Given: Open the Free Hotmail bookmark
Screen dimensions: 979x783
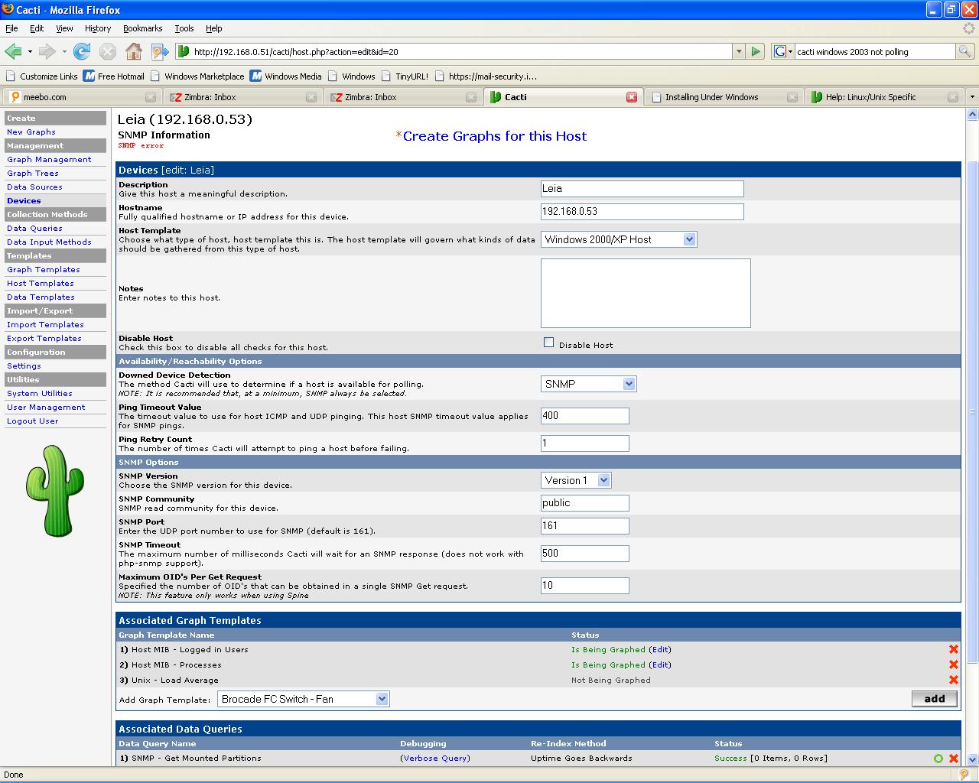Looking at the screenshot, I should (114, 76).
